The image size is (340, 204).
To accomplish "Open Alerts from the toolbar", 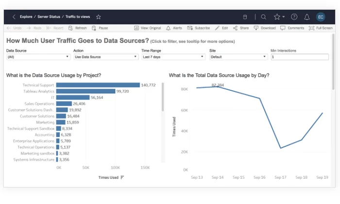I will (174, 28).
